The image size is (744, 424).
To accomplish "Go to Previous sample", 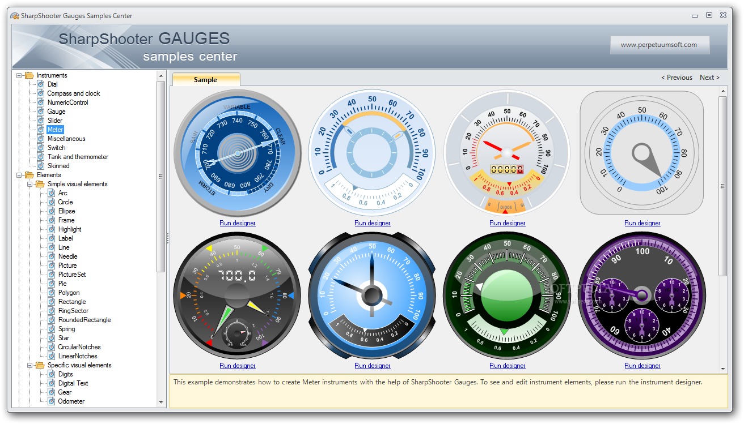I will [677, 78].
